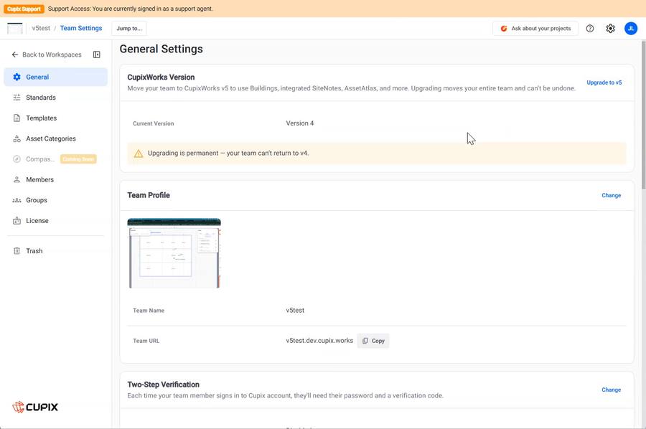The width and height of the screenshot is (646, 429).
Task: Open the help question mark icon
Action: tap(590, 29)
